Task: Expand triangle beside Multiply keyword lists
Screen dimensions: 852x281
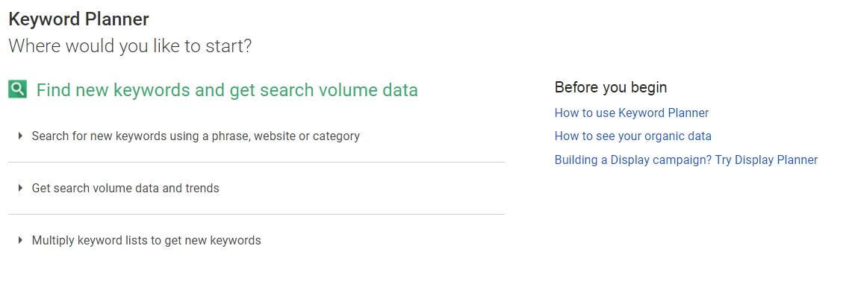Action: click(x=21, y=240)
